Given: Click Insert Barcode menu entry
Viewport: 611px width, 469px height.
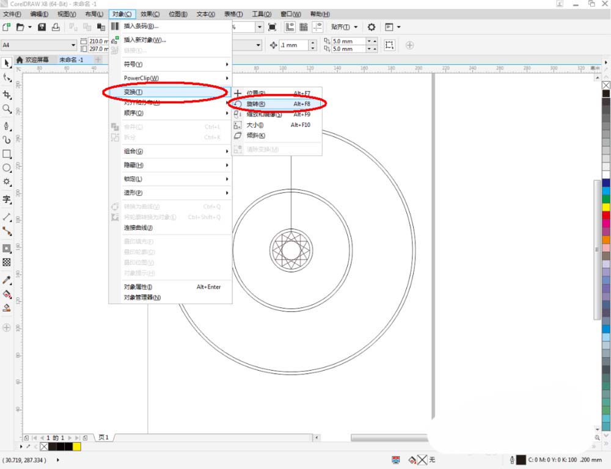Looking at the screenshot, I should pos(170,26).
